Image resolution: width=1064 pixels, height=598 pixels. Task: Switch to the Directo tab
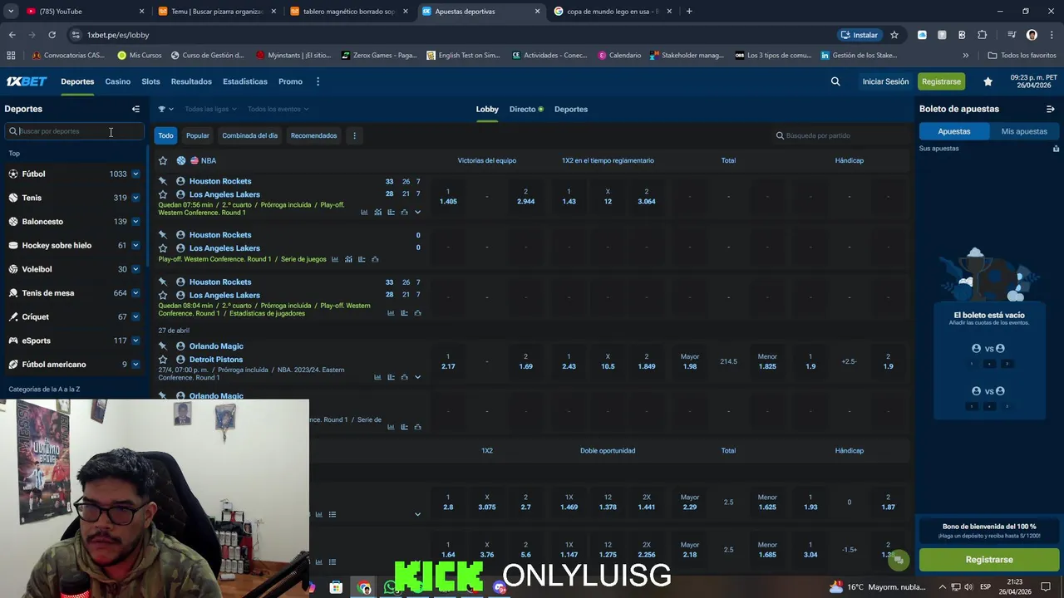(526, 109)
